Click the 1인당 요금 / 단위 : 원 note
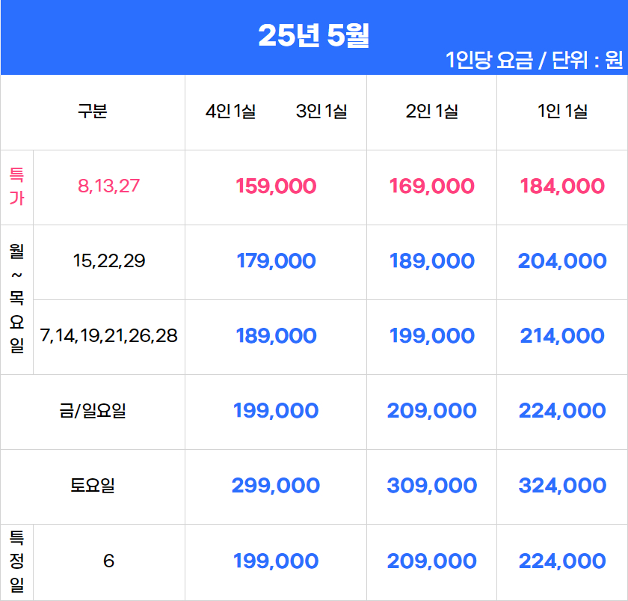The height and width of the screenshot is (601, 628). [x=535, y=60]
